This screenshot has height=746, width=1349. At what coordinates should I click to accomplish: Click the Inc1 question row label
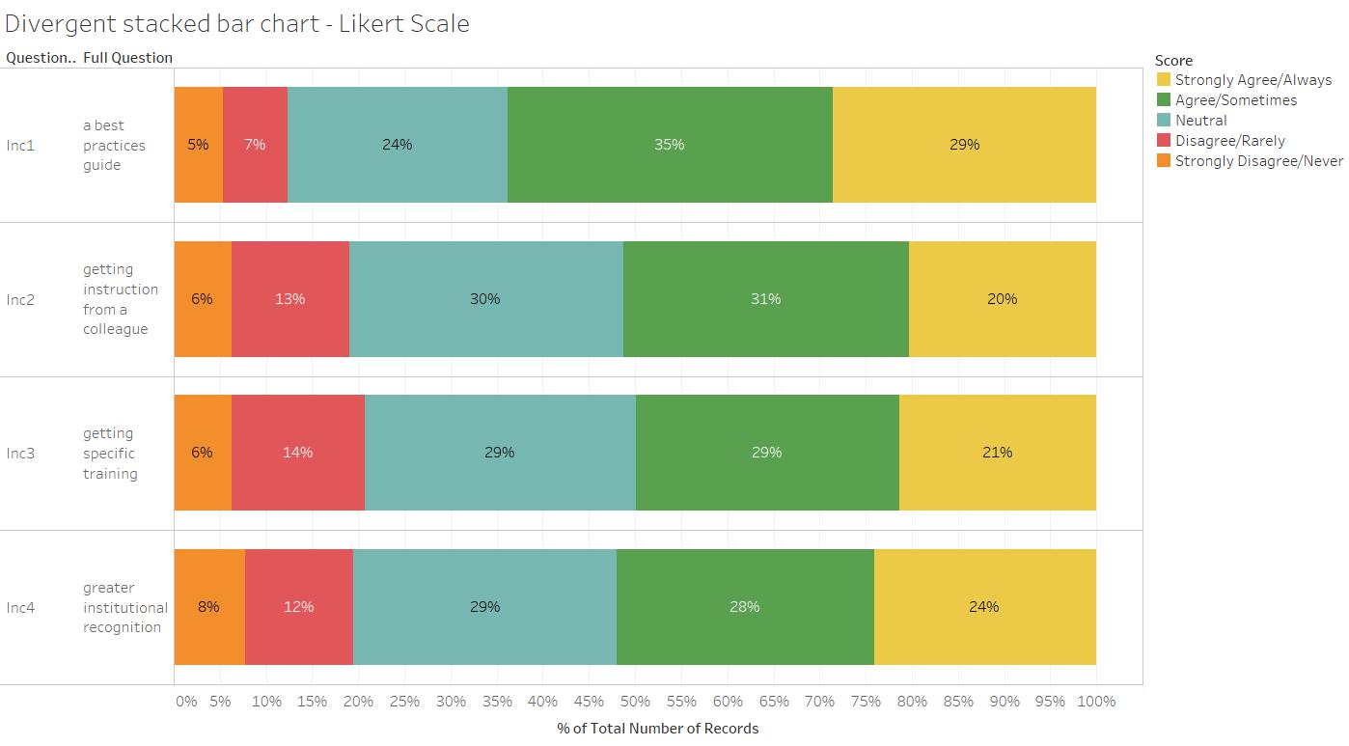[x=20, y=146]
